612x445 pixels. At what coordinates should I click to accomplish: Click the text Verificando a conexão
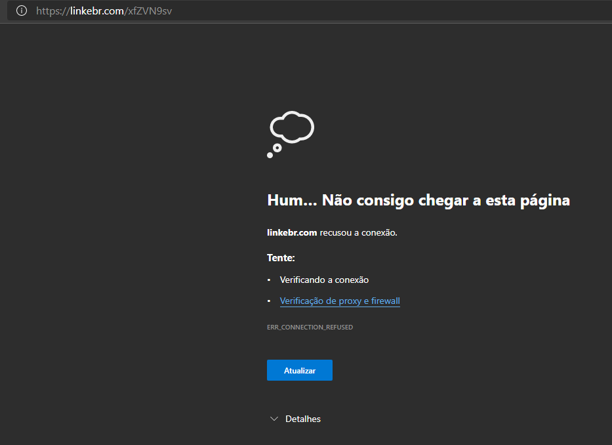click(324, 280)
